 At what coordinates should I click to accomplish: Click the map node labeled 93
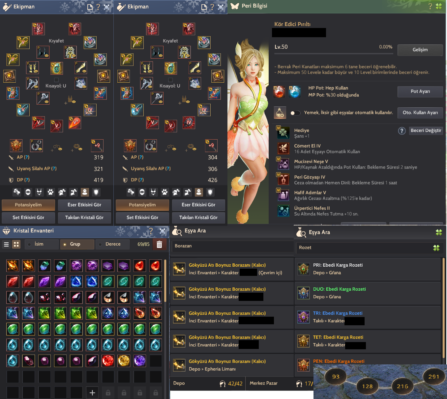click(x=336, y=377)
